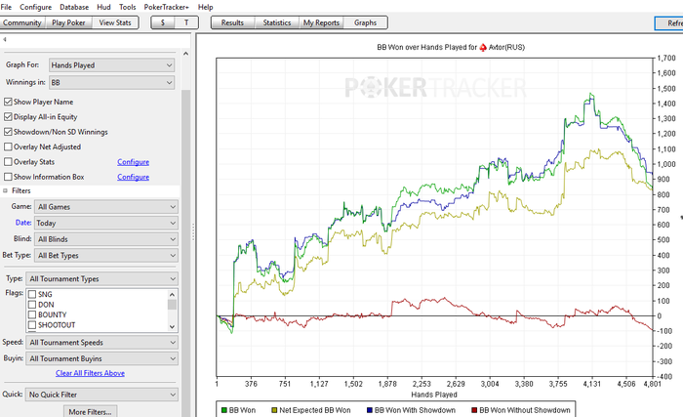Toggle Showdown/Non SD Winnings checkbox

[8, 132]
